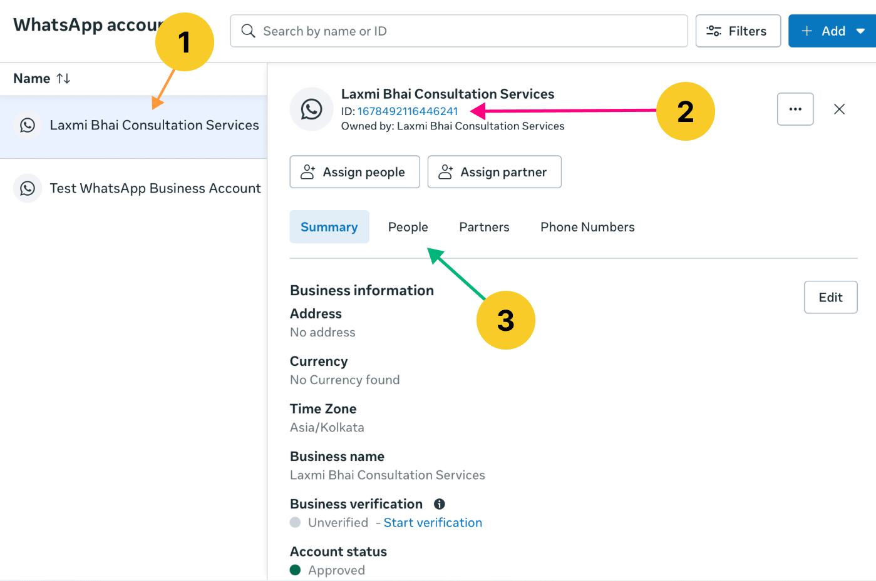Click Business verification info icon
This screenshot has height=581, width=876.
click(440, 504)
